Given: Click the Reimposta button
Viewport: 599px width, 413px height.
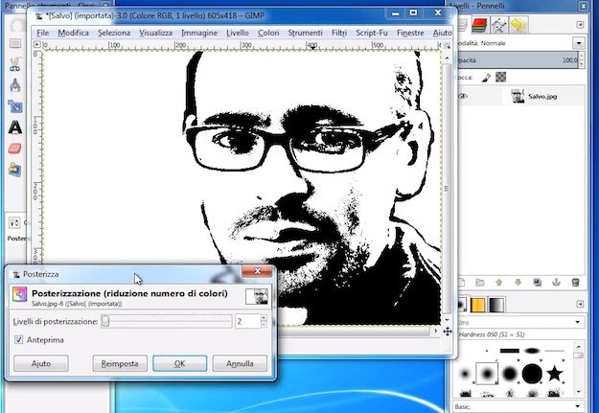Looking at the screenshot, I should [x=120, y=363].
